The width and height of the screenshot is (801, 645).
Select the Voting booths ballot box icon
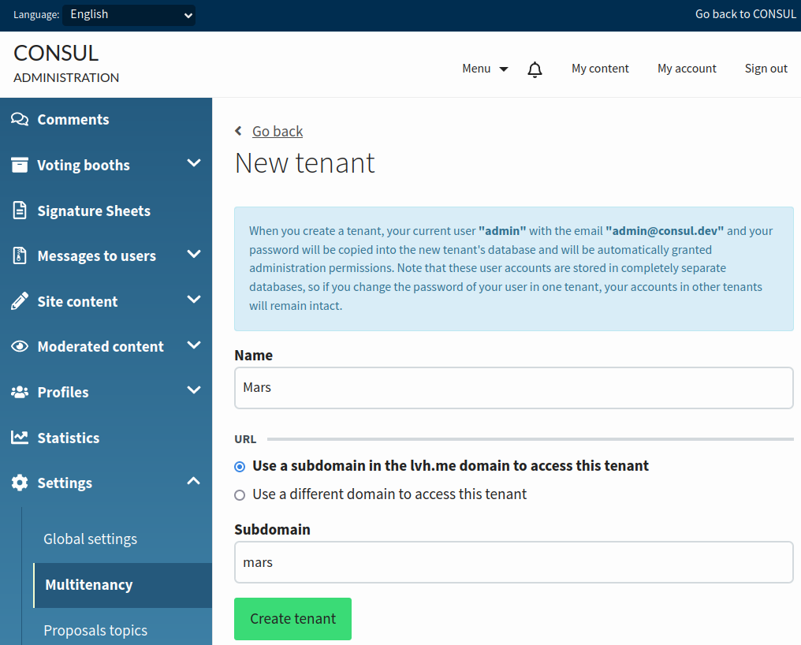[x=18, y=165]
